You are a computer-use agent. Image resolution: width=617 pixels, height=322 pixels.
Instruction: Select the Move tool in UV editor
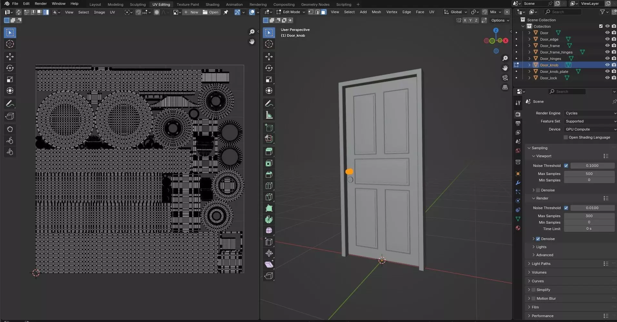[10, 57]
